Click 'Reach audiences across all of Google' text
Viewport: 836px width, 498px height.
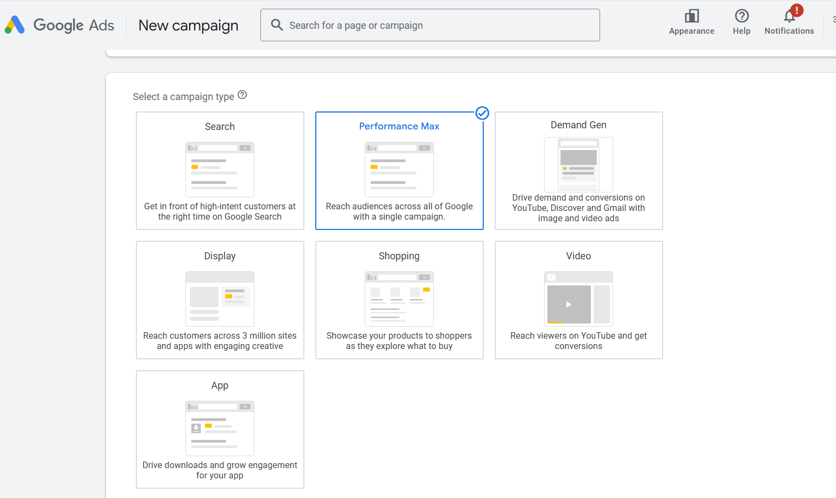click(x=399, y=211)
